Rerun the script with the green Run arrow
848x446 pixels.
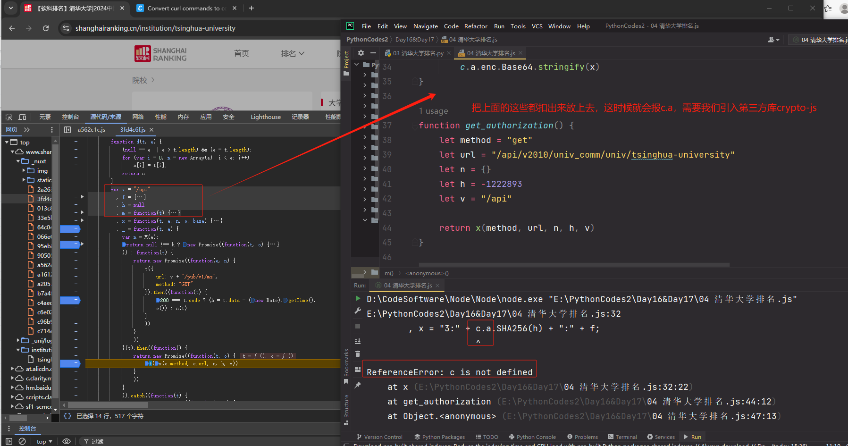(358, 298)
